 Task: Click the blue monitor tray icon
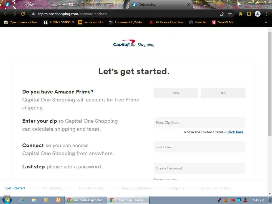tap(239, 200)
